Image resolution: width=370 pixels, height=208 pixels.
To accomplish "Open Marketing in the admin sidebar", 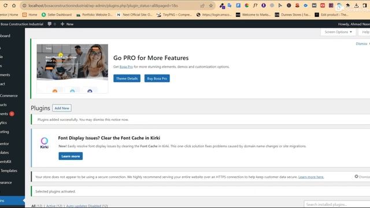I will 5,132.
